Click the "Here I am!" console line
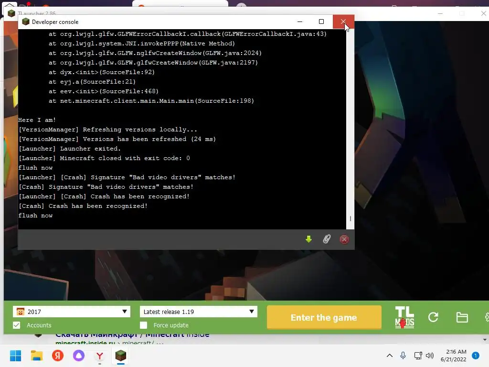489x367 pixels. pos(37,120)
